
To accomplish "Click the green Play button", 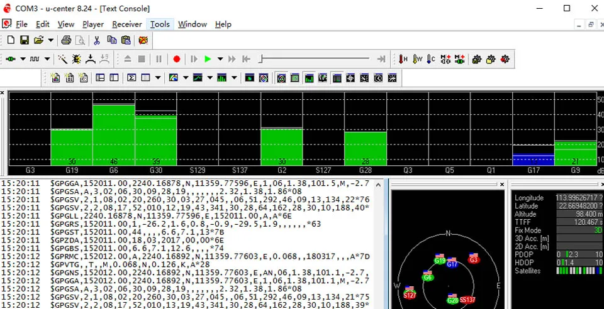I will coord(208,59).
